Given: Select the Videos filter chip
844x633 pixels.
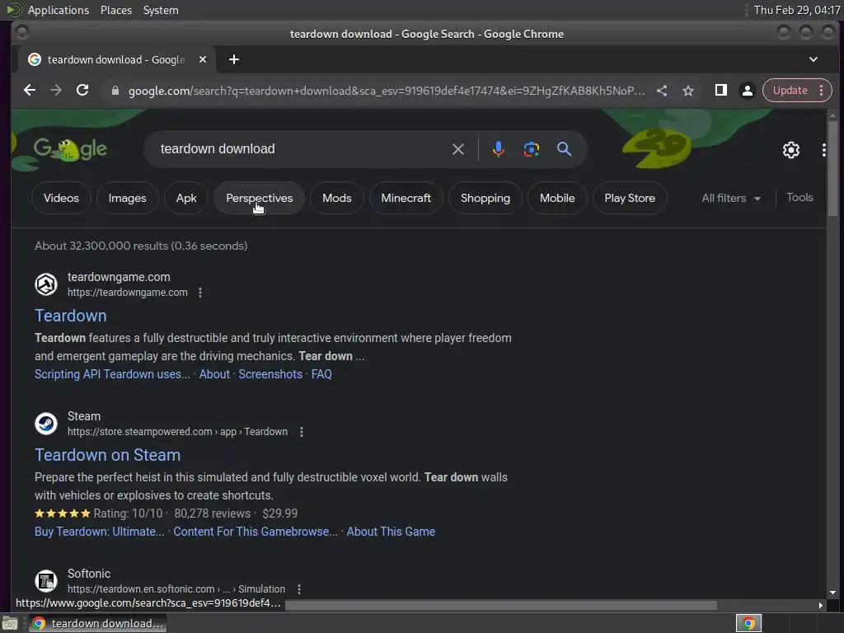Looking at the screenshot, I should [61, 198].
